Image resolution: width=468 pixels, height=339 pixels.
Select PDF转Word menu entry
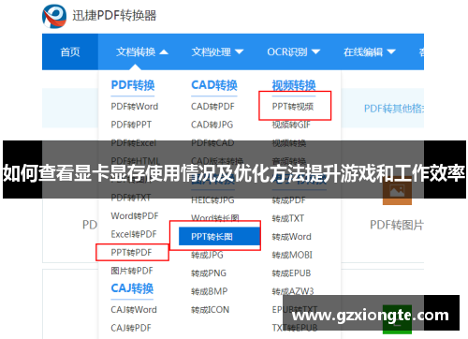135,107
